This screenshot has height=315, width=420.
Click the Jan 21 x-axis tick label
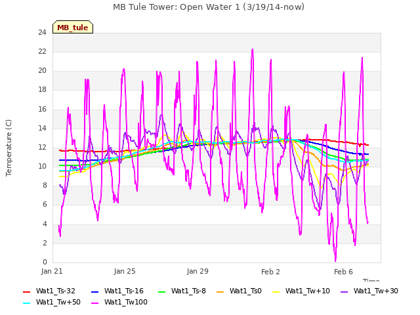coord(52,271)
